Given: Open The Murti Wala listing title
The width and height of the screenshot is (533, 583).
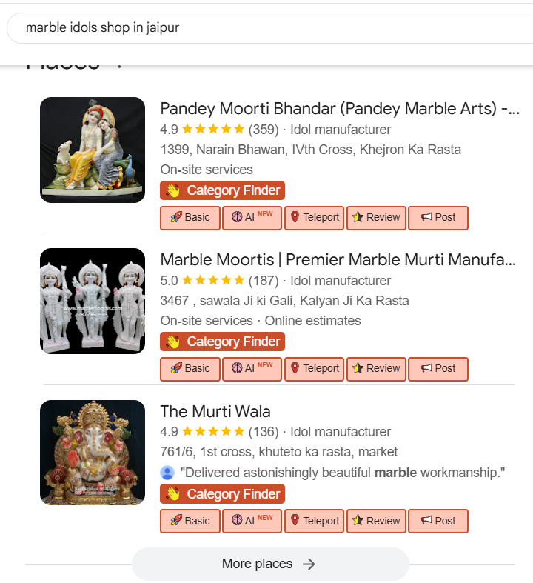Looking at the screenshot, I should point(215,411).
